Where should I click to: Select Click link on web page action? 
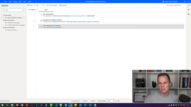13,23
